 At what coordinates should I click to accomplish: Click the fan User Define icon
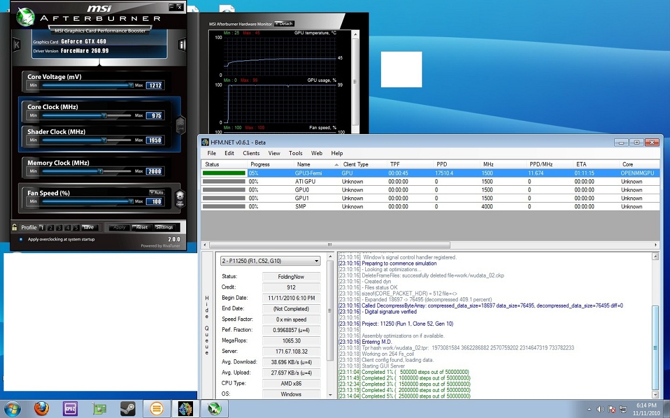pyautogui.click(x=180, y=197)
